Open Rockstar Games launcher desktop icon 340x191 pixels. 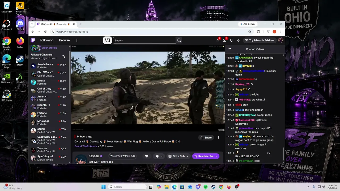(x=20, y=9)
